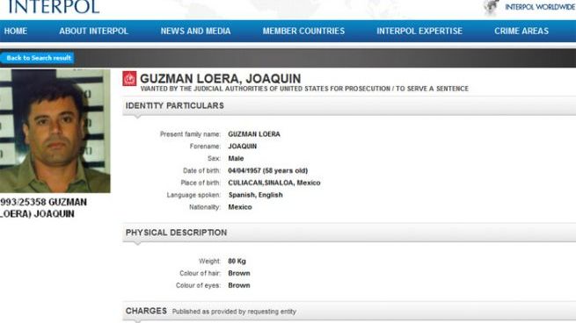
Task: Click the INTERPOL logo
Action: [54, 7]
